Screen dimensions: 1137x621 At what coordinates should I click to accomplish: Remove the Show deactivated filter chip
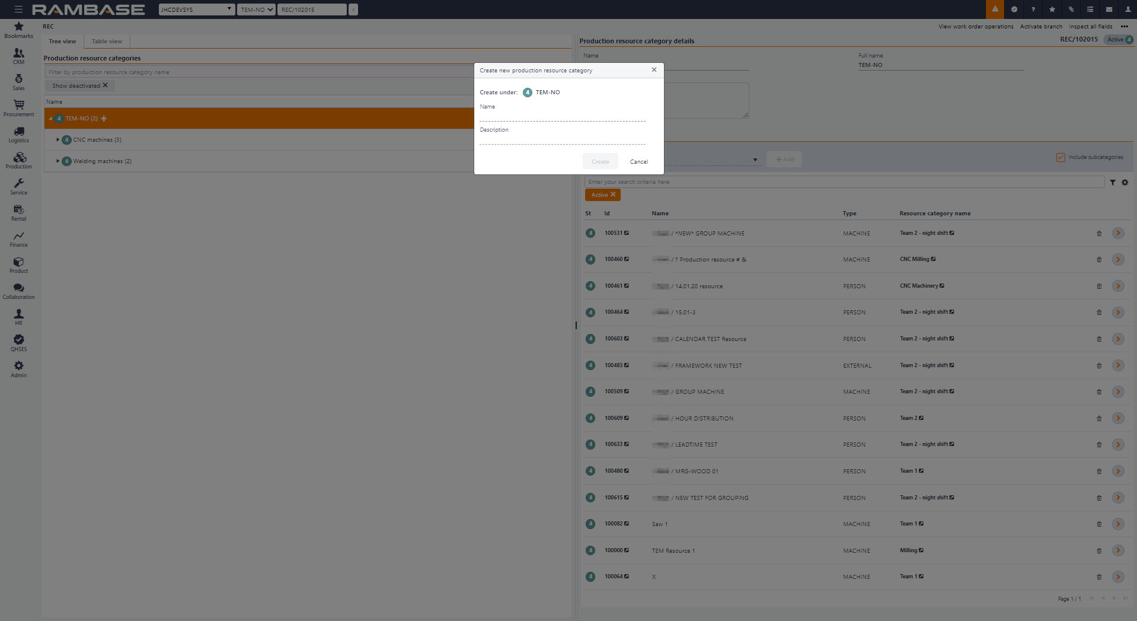click(106, 85)
